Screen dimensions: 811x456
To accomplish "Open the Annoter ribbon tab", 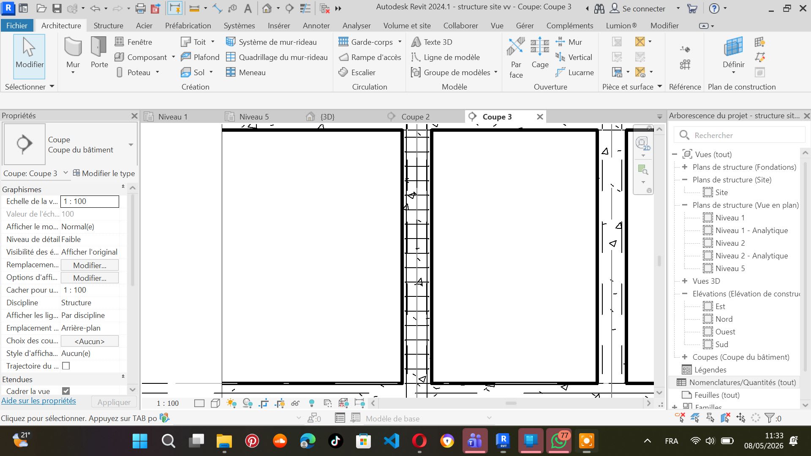I will [x=316, y=25].
